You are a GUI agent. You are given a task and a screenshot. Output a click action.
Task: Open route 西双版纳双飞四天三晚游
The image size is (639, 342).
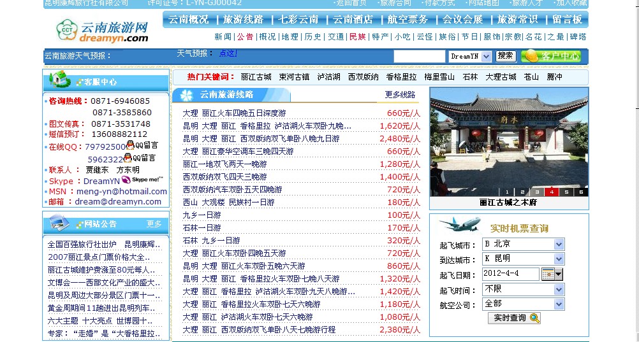[x=224, y=176]
